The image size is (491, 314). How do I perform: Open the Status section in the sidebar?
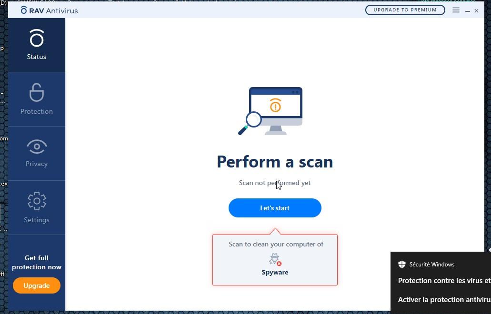(x=37, y=45)
